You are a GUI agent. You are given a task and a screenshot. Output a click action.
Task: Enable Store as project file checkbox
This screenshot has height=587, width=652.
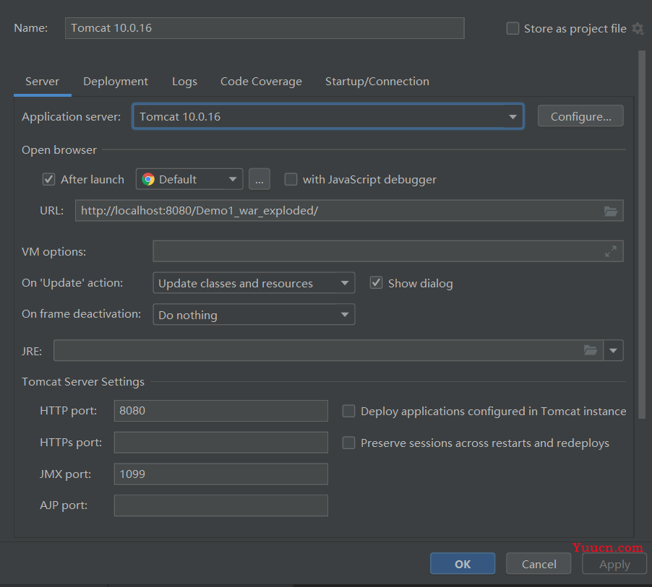coord(512,29)
